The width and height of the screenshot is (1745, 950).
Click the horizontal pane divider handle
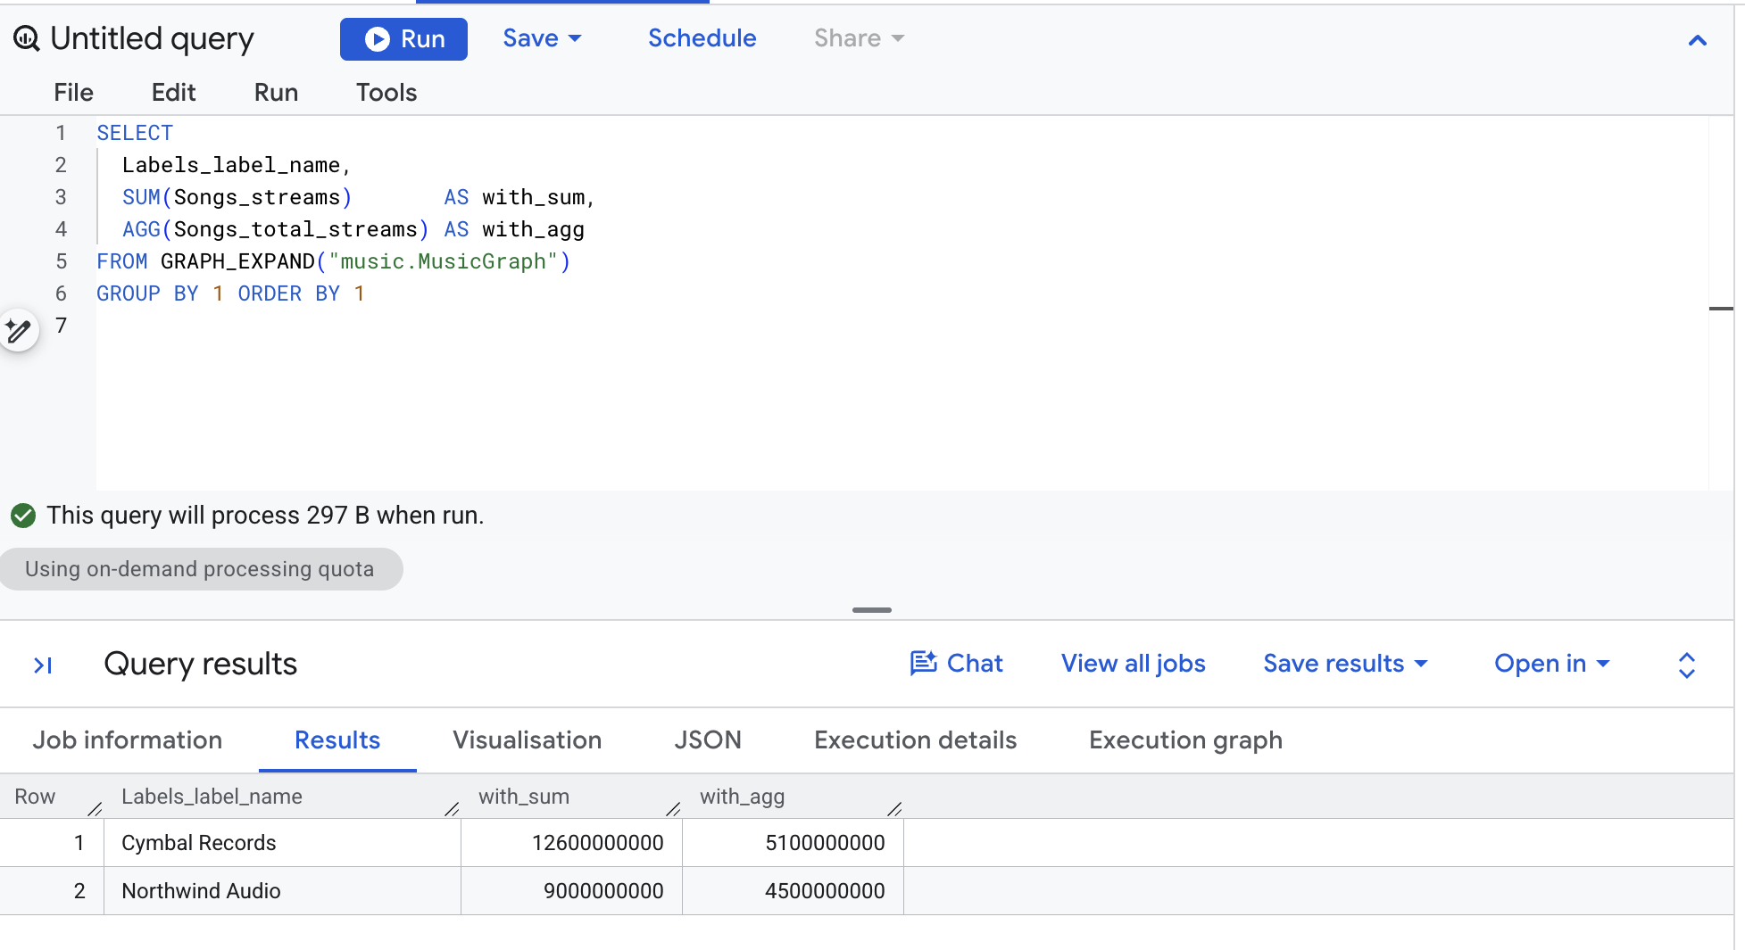(872, 610)
